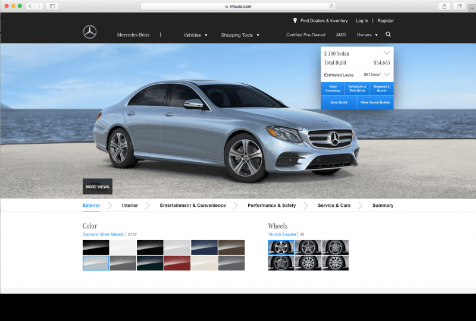Image resolution: width=476 pixels, height=321 pixels.
Task: Expand the Estimated Lease chevron
Action: (x=386, y=74)
